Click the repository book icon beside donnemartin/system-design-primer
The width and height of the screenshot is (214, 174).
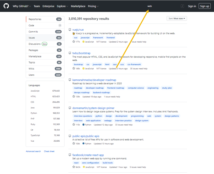[70, 108]
